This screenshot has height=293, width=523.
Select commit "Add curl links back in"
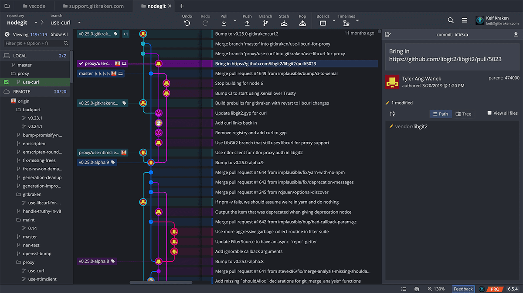tap(236, 123)
